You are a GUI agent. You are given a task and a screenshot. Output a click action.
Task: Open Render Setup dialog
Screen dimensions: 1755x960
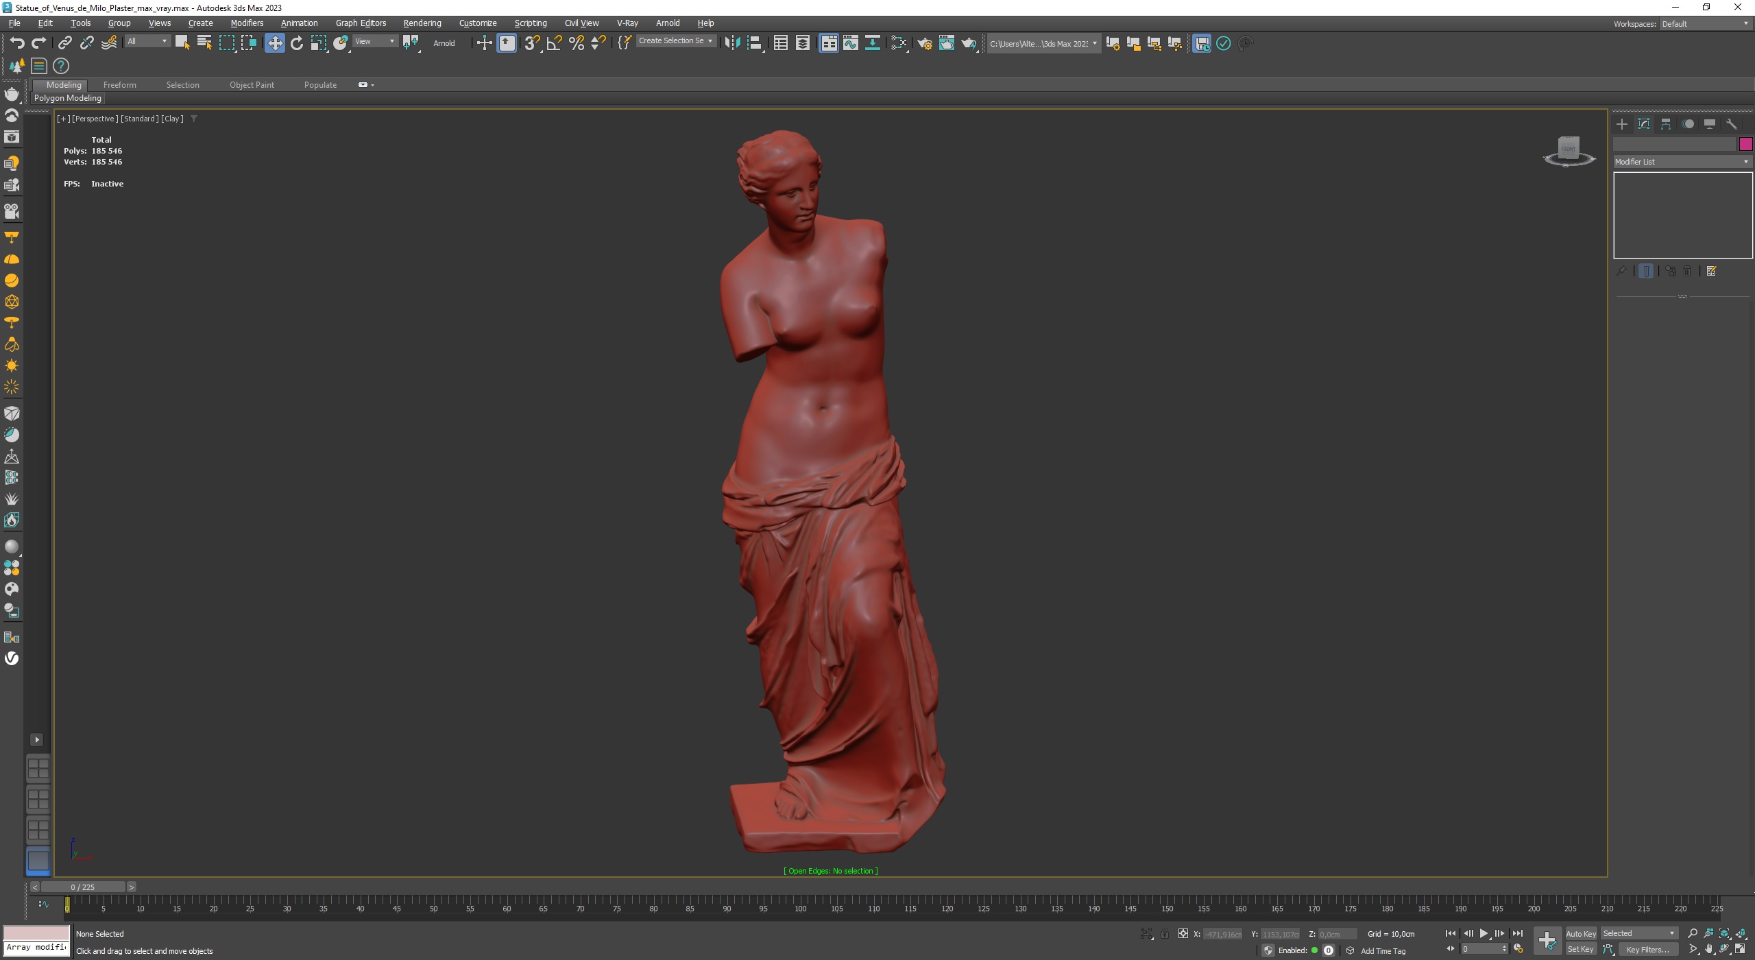[x=925, y=43]
